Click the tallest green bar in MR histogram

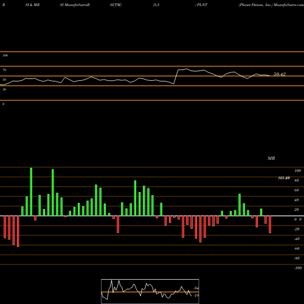31,192
